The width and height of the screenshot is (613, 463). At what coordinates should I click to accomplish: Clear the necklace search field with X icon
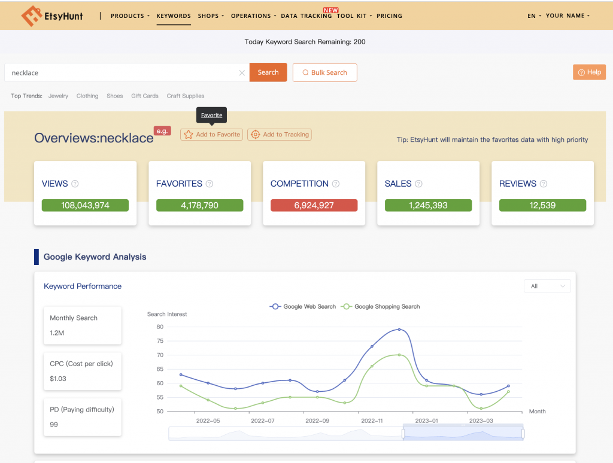(x=242, y=73)
